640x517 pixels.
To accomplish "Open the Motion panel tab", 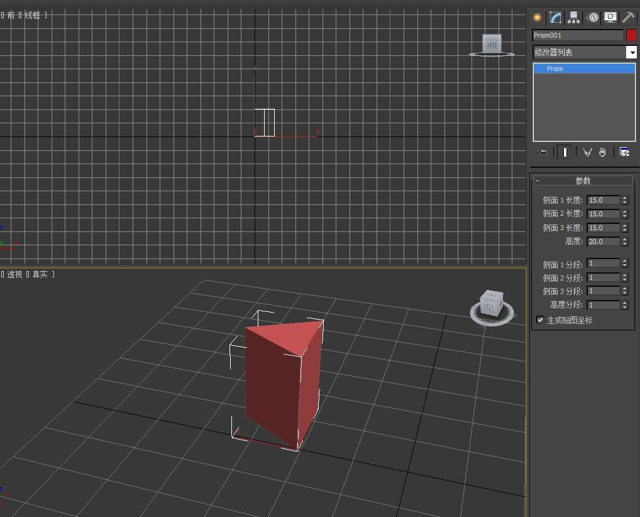I will tap(592, 18).
